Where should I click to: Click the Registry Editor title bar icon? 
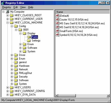[3, 3]
